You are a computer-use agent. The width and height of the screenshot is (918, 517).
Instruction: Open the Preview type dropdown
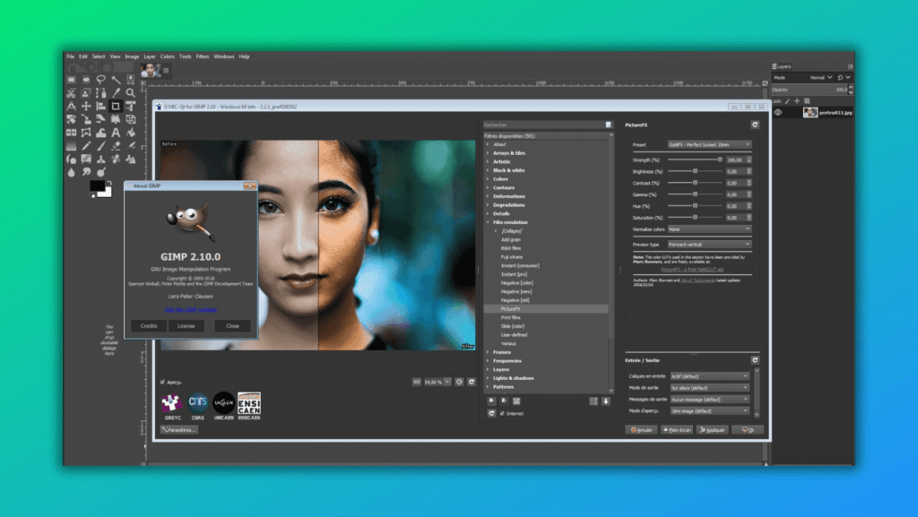pyautogui.click(x=709, y=245)
